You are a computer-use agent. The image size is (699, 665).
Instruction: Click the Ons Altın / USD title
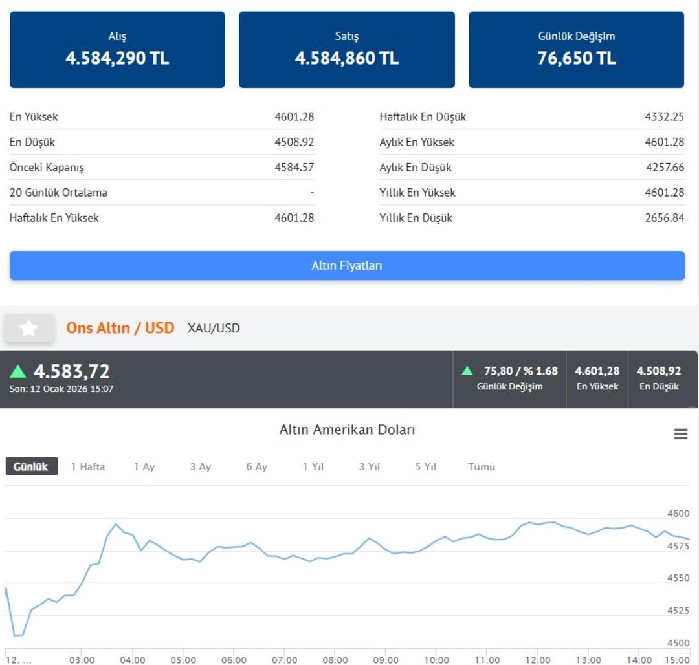120,328
